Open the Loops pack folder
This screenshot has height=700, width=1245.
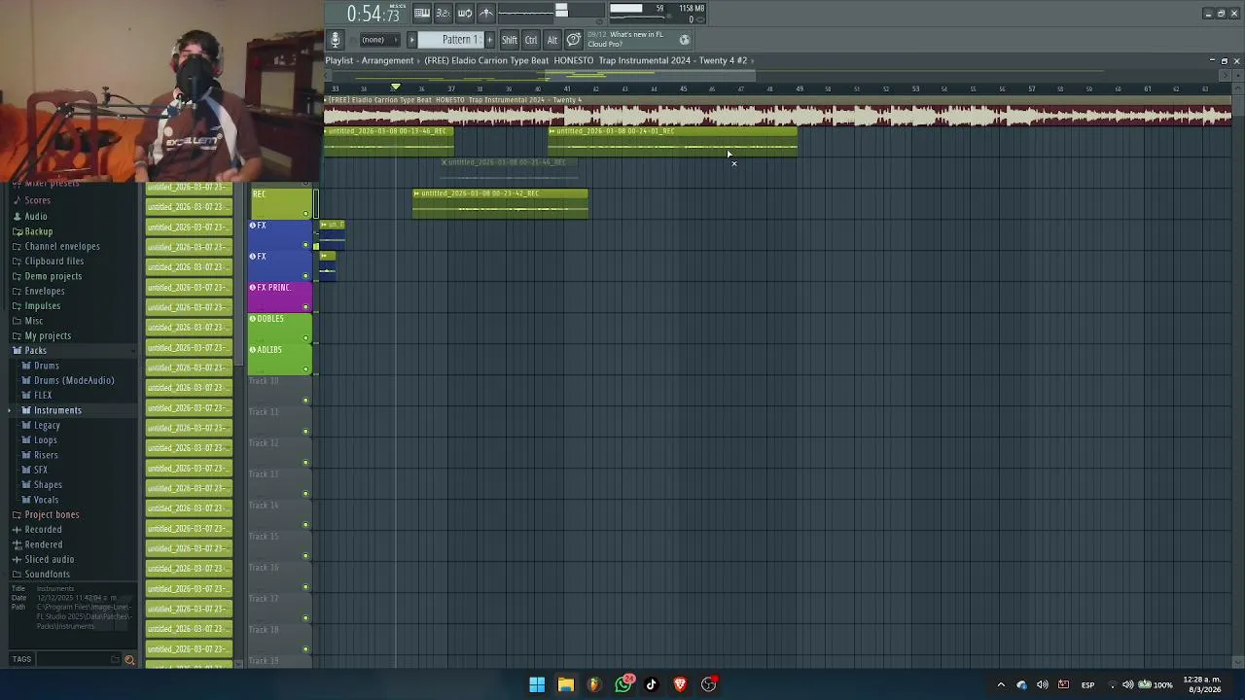click(39, 440)
